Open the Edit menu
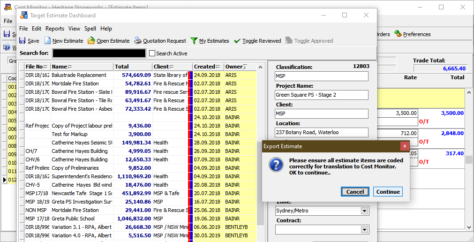This screenshot has width=474, height=242. 36,29
